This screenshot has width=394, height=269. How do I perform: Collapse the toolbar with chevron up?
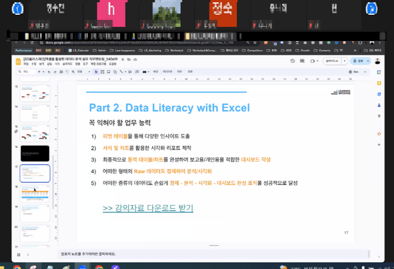[x=365, y=72]
